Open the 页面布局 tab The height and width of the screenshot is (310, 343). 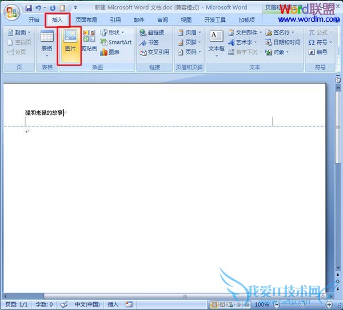(x=86, y=20)
